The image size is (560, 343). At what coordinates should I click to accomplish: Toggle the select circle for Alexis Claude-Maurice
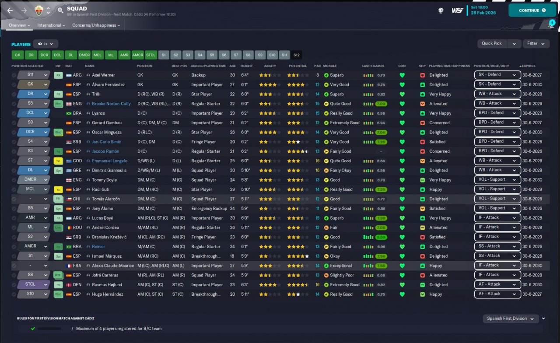pyautogui.click(x=14, y=266)
